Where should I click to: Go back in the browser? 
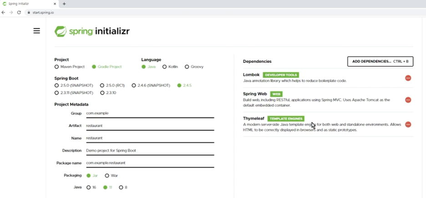(x=3, y=12)
